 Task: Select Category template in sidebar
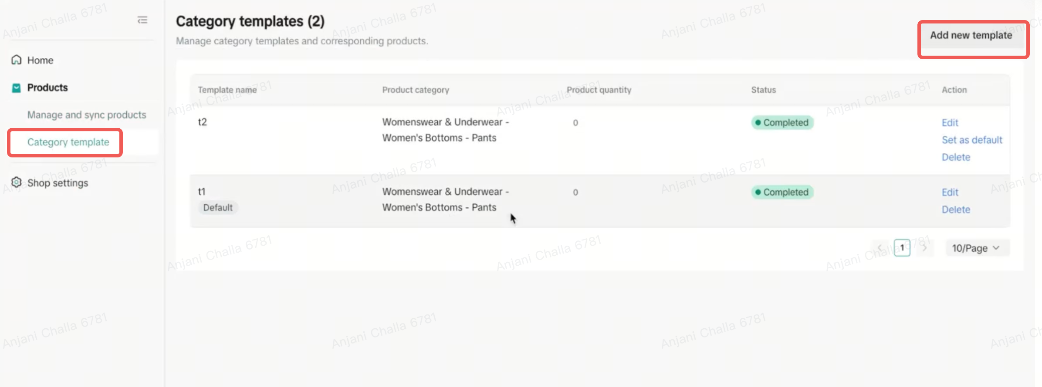click(x=68, y=142)
